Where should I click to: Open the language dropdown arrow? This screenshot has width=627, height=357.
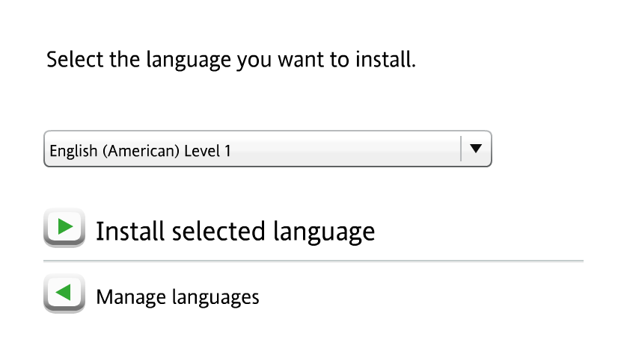click(x=476, y=149)
